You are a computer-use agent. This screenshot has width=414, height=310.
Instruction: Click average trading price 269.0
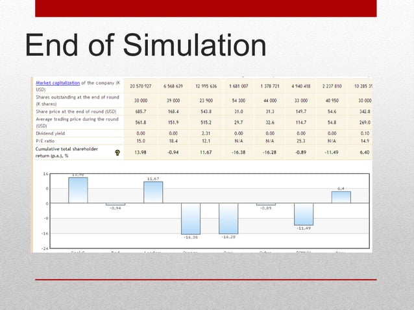click(x=365, y=123)
